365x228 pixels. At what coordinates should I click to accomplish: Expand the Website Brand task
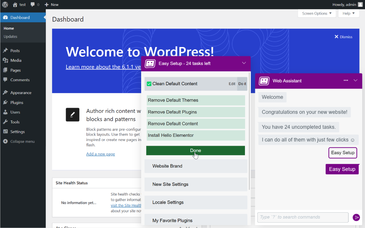point(196,166)
